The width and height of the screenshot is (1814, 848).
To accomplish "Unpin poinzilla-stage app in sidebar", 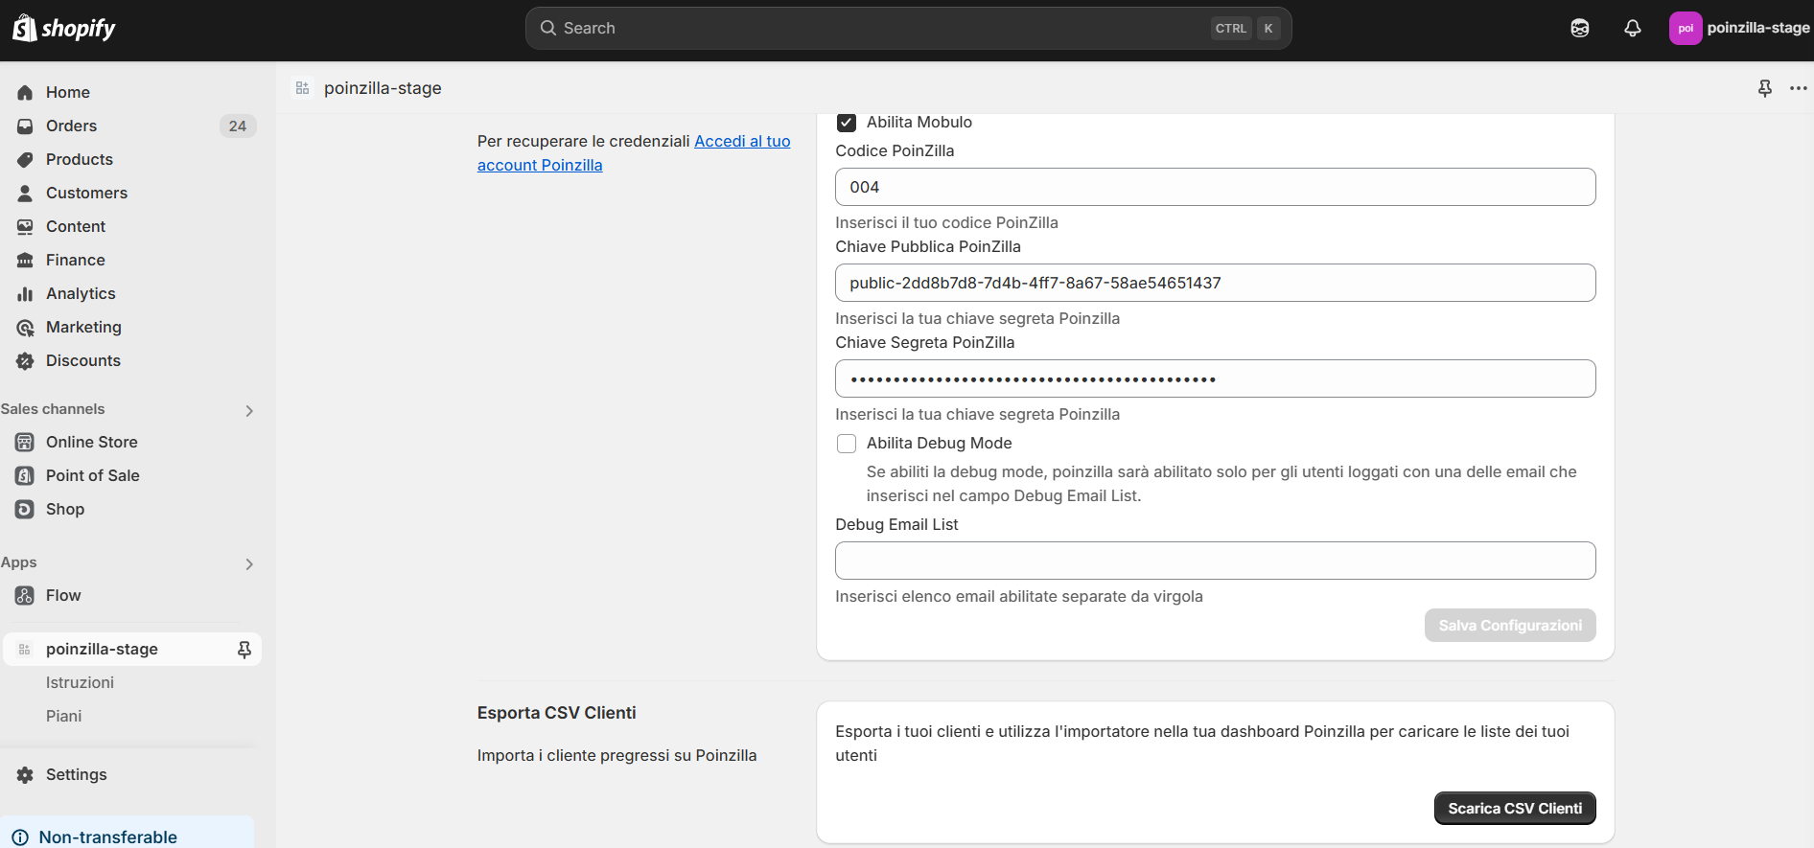I will pyautogui.click(x=244, y=649).
